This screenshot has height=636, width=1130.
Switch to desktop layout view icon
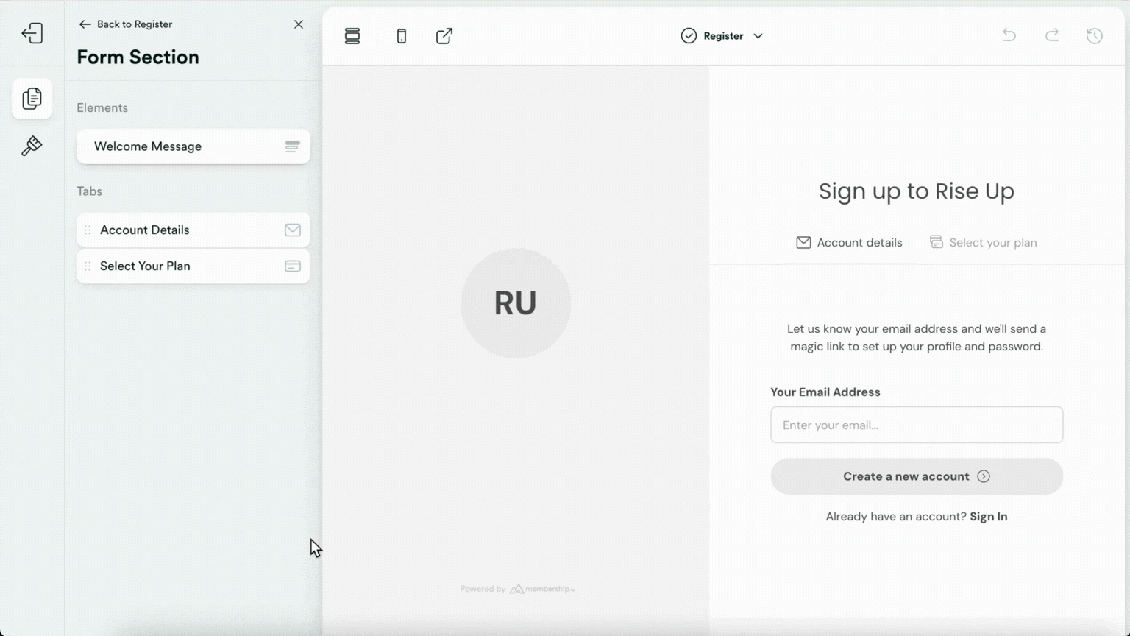(x=352, y=36)
